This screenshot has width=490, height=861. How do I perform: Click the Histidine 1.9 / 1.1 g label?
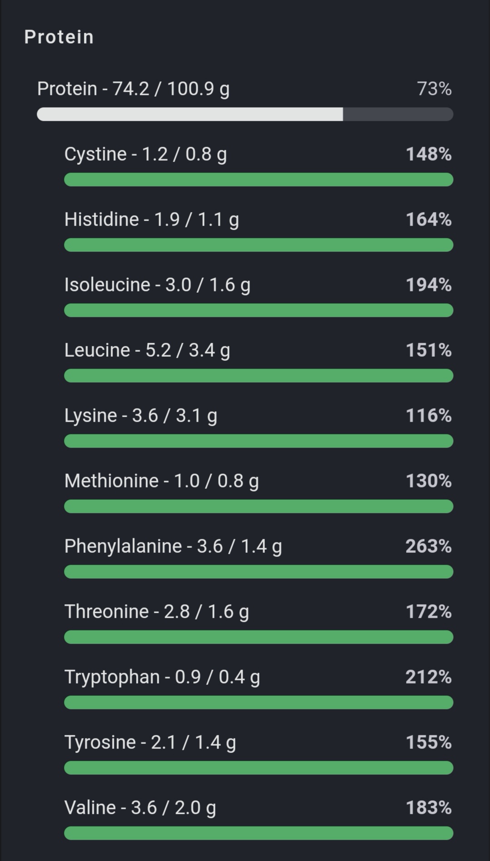[152, 219]
